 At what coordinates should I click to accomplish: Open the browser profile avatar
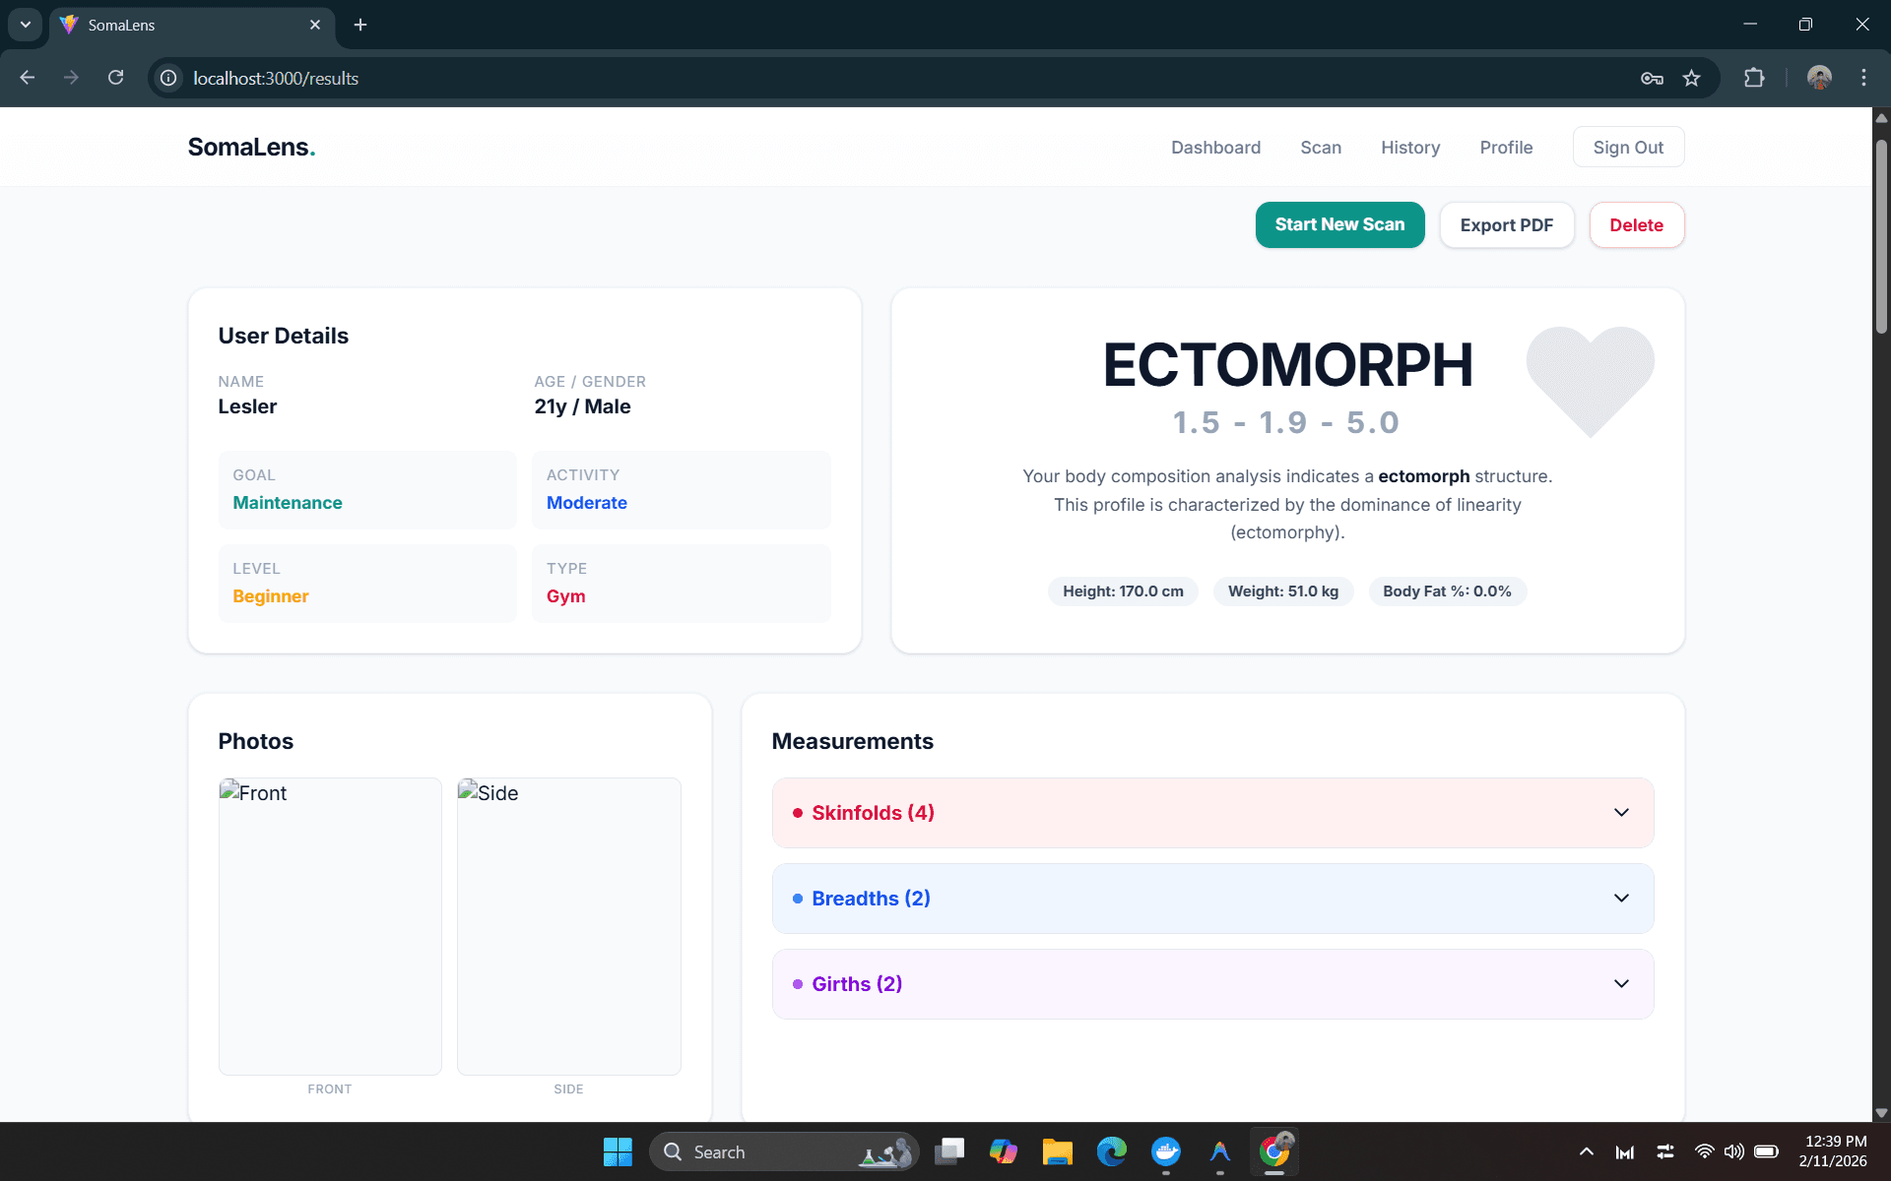point(1819,78)
